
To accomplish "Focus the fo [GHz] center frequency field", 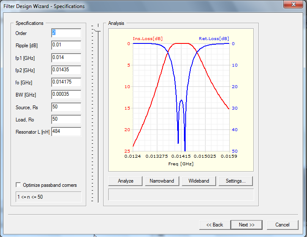I will pyautogui.click(x=66, y=82).
